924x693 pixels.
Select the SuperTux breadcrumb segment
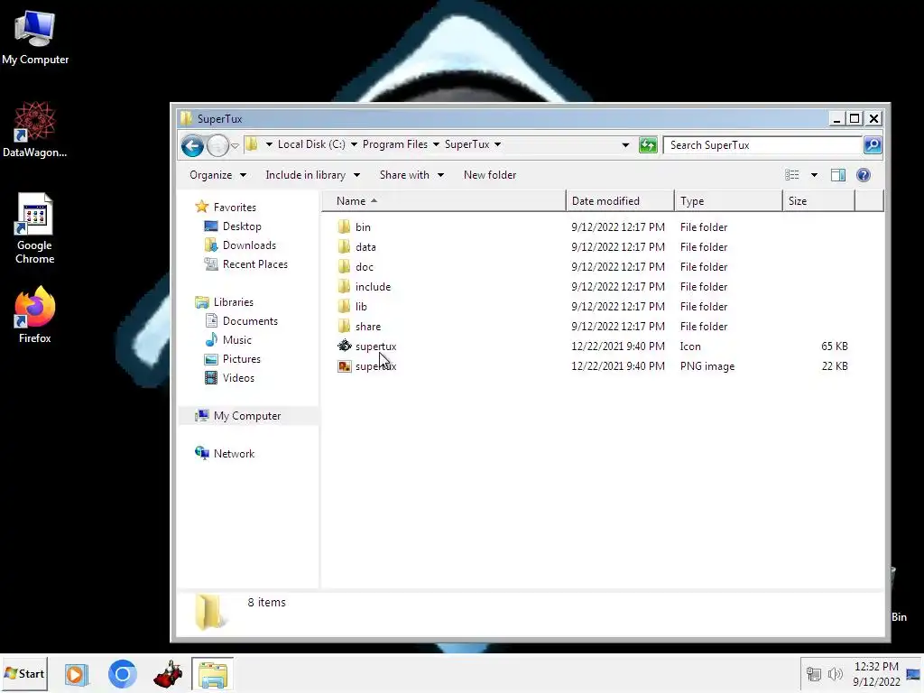[x=467, y=144]
